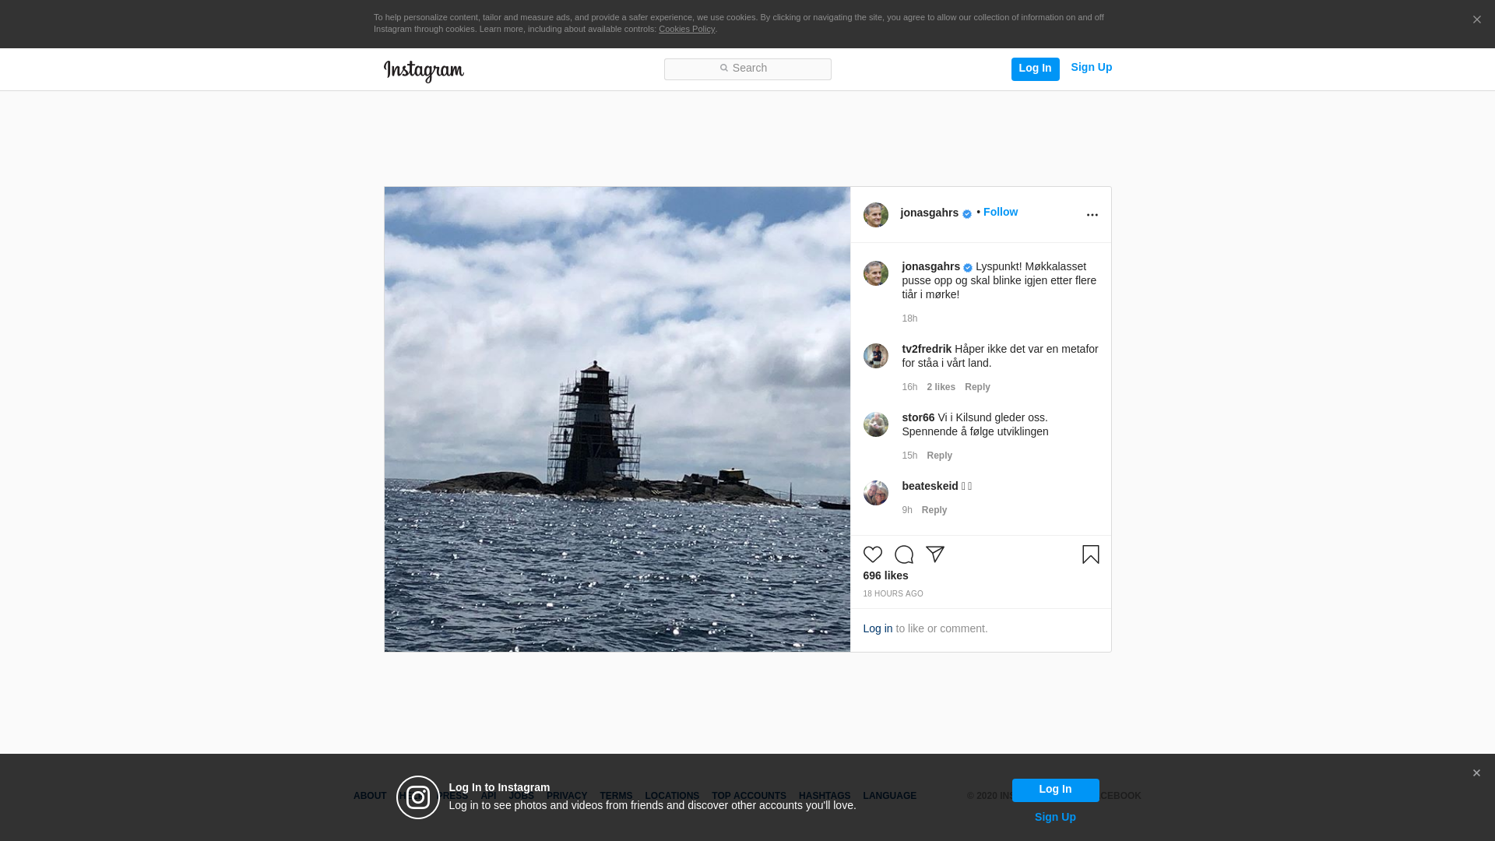
Task: Click the Instagram logo in header
Action: (x=424, y=71)
